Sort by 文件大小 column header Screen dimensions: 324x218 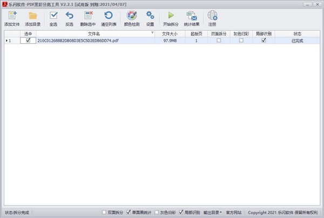tap(170, 33)
